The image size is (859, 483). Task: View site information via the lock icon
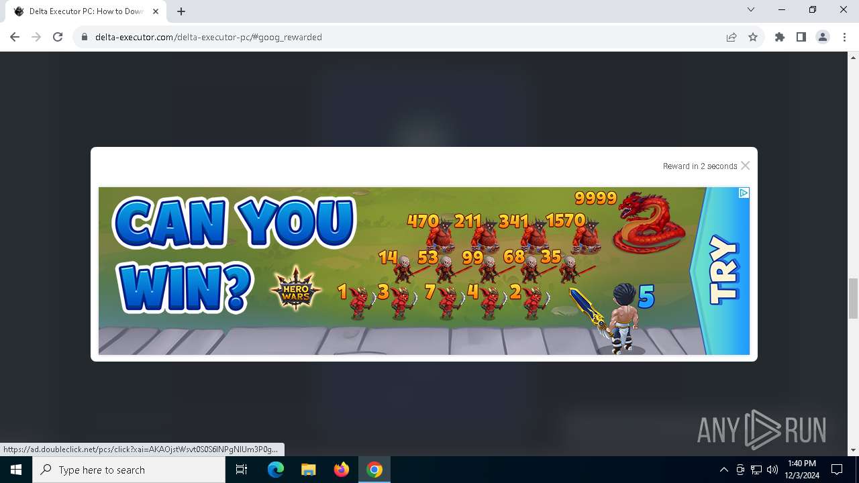(x=85, y=37)
